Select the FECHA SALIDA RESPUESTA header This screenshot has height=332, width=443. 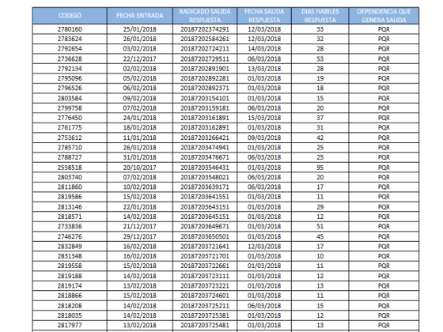pos(264,16)
